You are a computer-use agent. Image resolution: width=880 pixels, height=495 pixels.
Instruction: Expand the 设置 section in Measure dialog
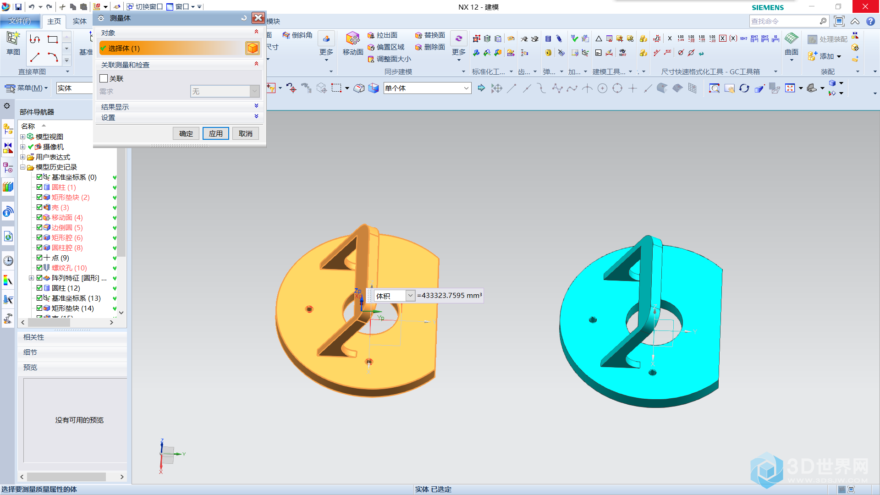click(257, 117)
